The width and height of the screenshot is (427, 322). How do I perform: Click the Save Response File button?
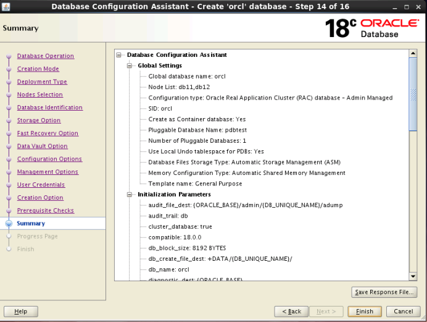(x=384, y=292)
